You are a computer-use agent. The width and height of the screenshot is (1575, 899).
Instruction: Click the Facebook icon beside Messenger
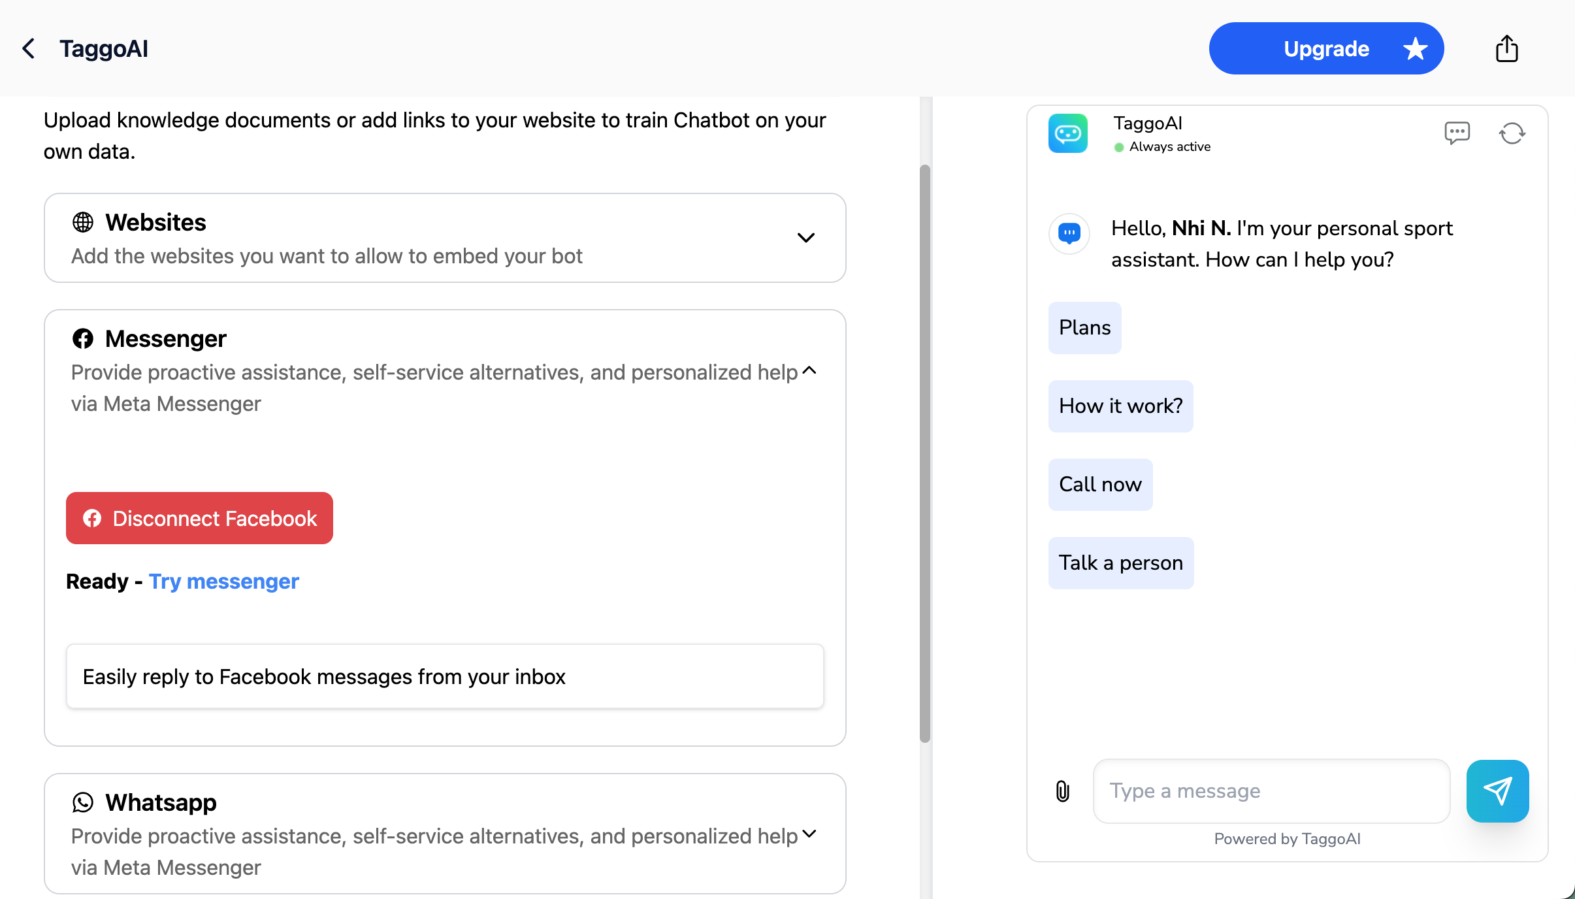click(x=83, y=338)
